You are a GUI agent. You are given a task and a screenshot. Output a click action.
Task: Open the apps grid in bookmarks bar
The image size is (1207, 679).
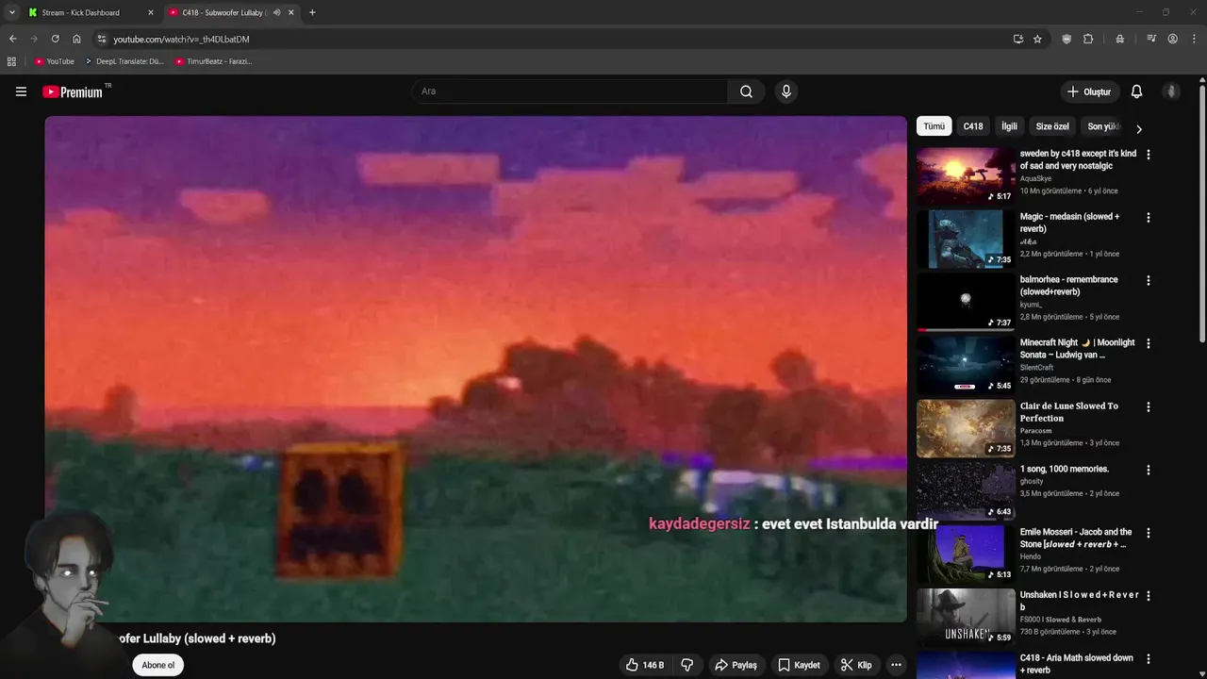pyautogui.click(x=11, y=61)
